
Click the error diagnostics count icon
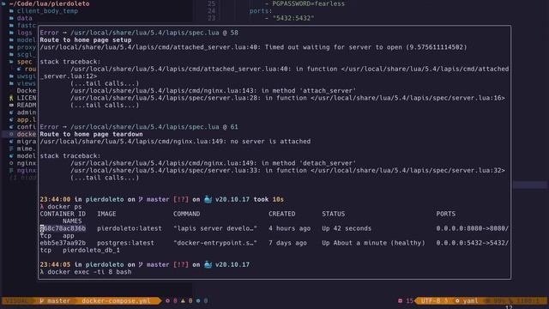pos(168,300)
